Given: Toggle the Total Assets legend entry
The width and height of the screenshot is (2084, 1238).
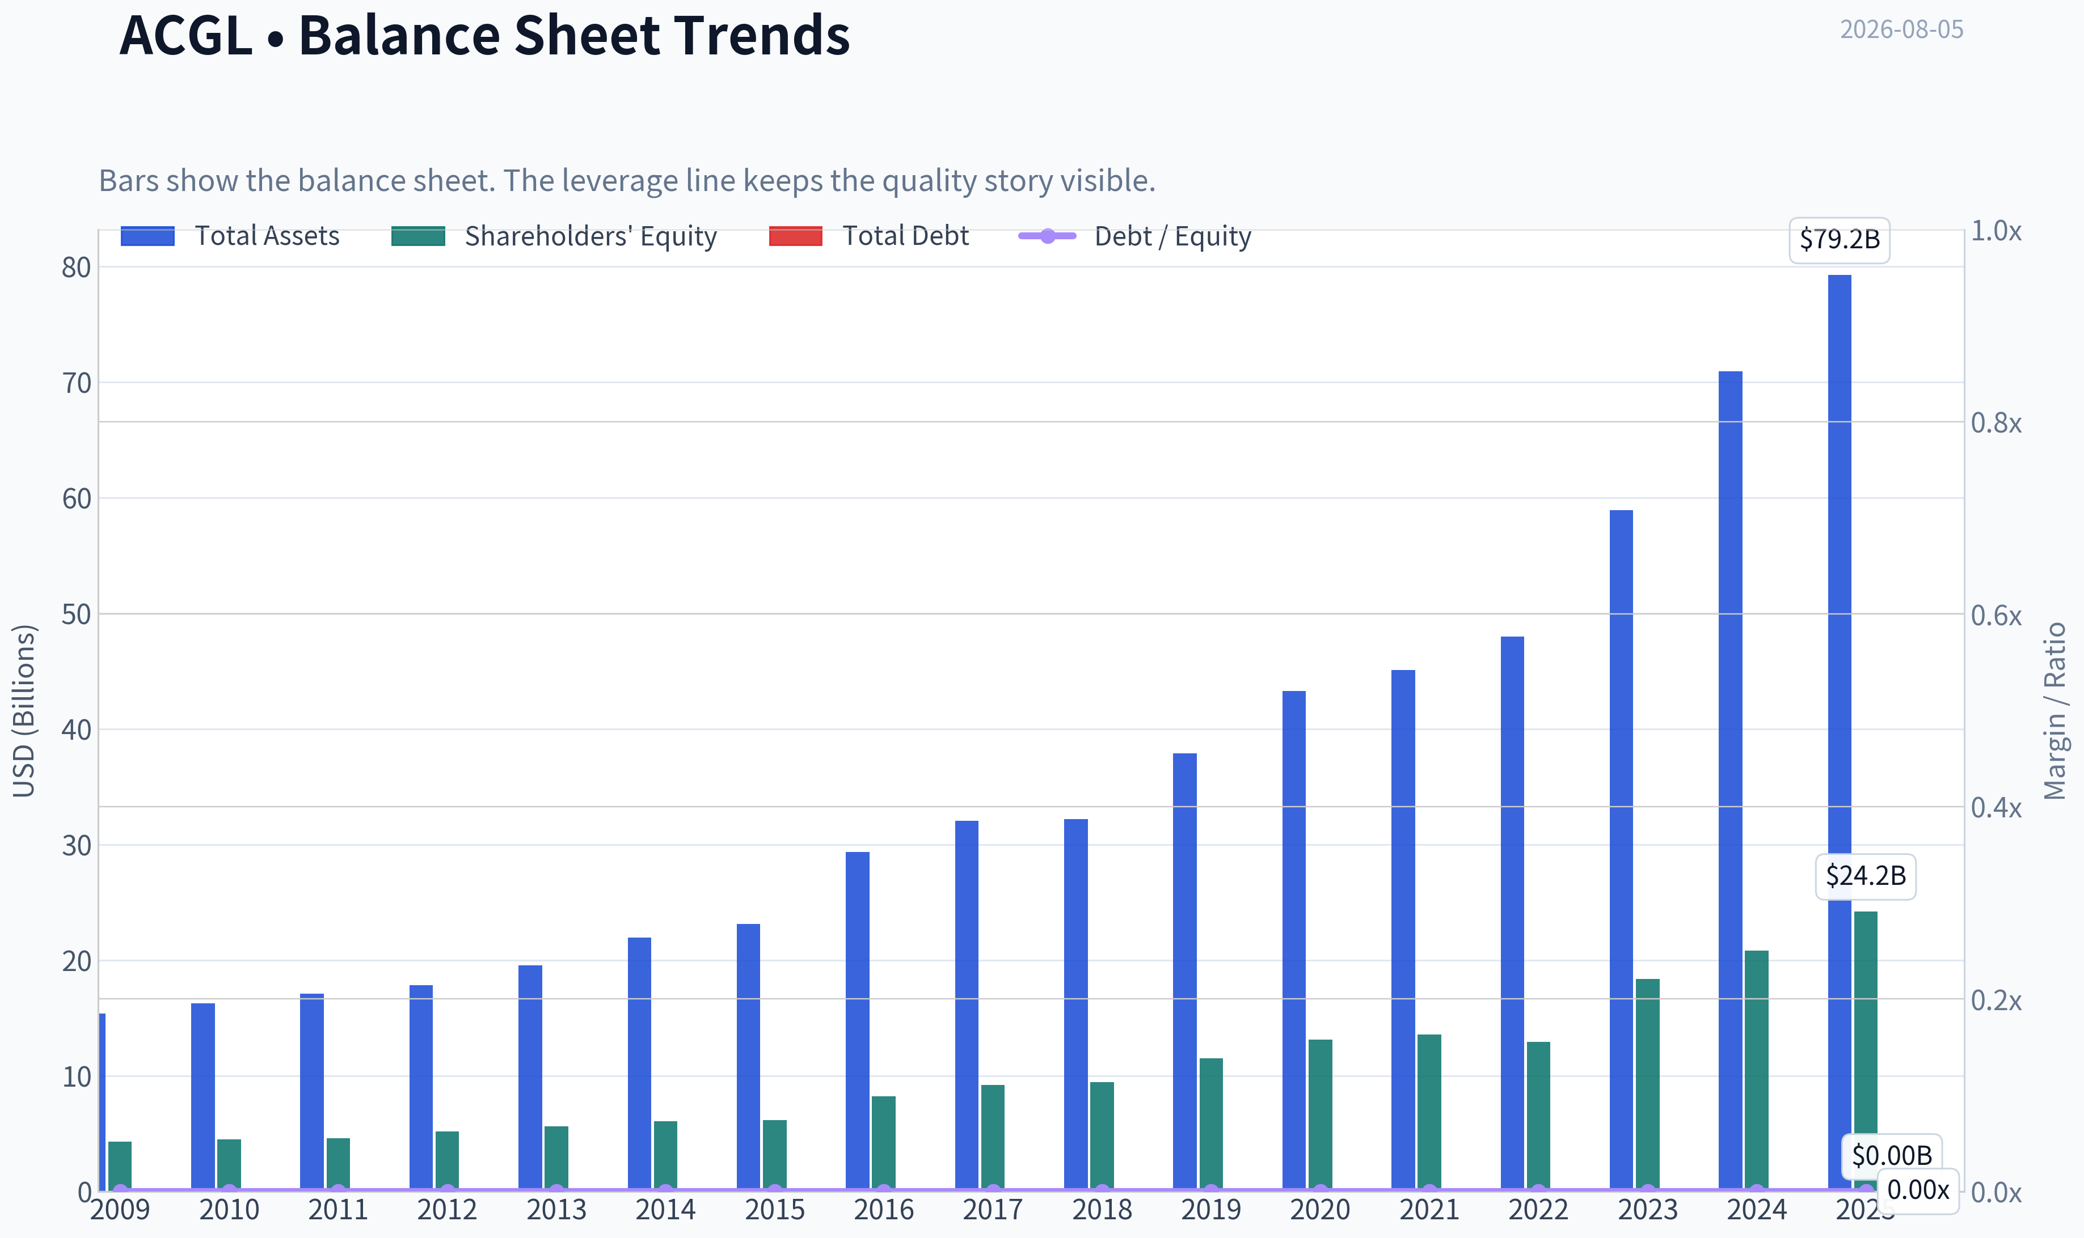Looking at the screenshot, I should 230,236.
